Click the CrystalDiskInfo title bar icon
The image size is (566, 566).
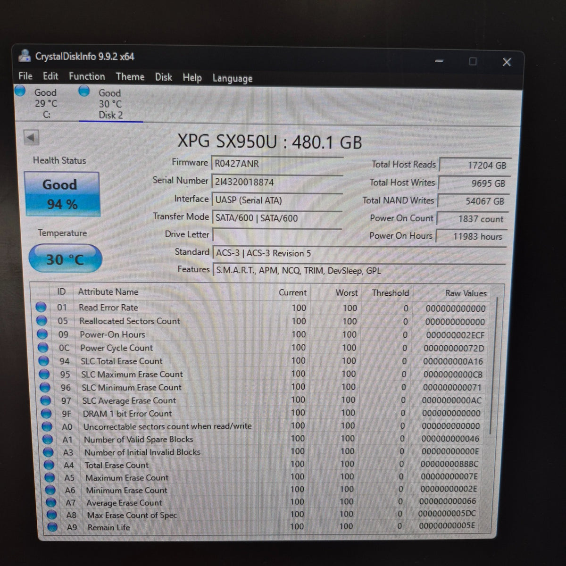point(25,56)
